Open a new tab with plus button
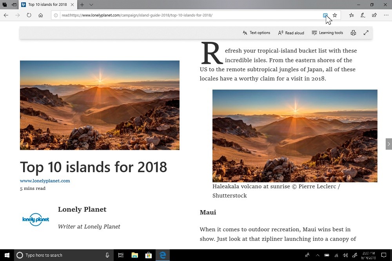The height and width of the screenshot is (261, 392). (x=82, y=5)
